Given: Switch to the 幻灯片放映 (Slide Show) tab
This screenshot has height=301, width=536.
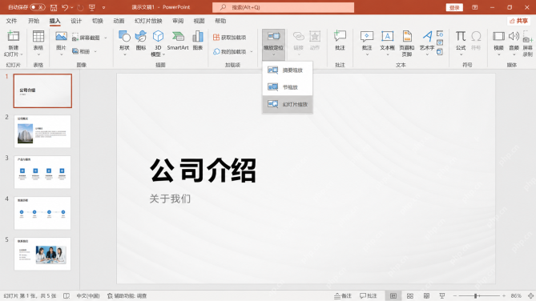Looking at the screenshot, I should pos(148,21).
